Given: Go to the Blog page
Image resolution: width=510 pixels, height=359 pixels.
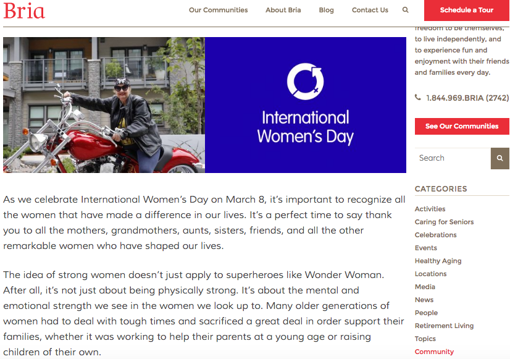Looking at the screenshot, I should (326, 10).
